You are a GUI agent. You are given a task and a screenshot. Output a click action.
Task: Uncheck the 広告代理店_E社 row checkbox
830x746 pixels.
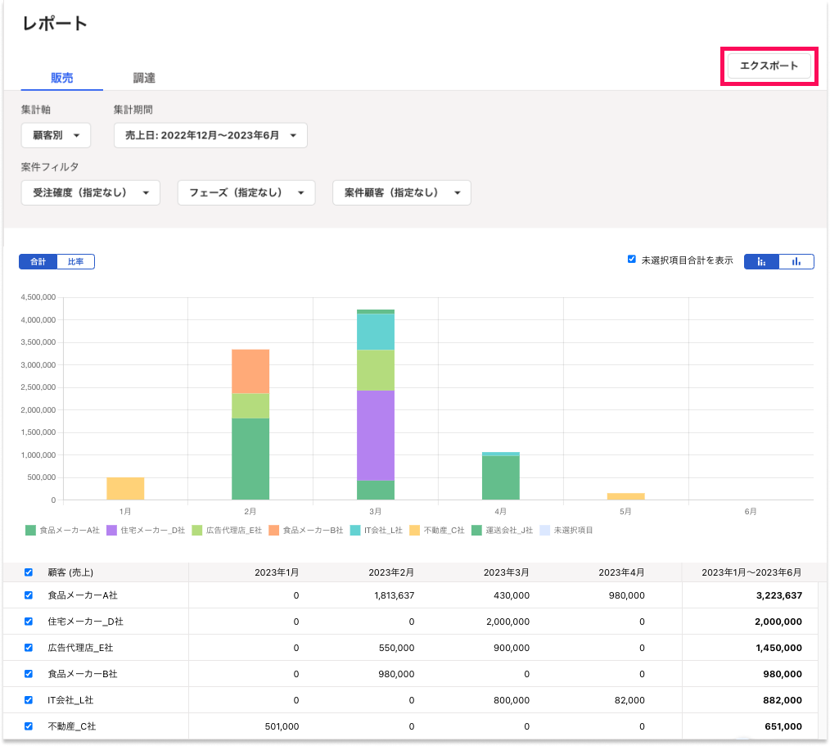click(29, 648)
